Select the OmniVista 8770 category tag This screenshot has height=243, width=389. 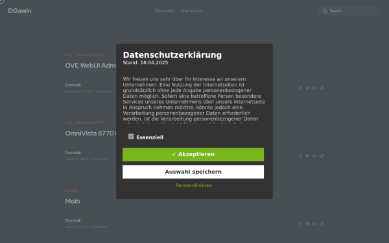click(x=90, y=122)
